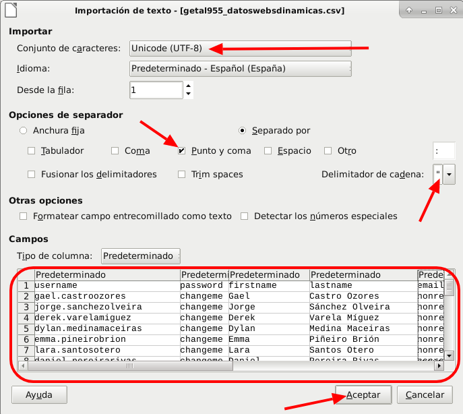The height and width of the screenshot is (414, 463).
Task: Click the preview horizontal scrollbar handle
Action: (x=130, y=366)
